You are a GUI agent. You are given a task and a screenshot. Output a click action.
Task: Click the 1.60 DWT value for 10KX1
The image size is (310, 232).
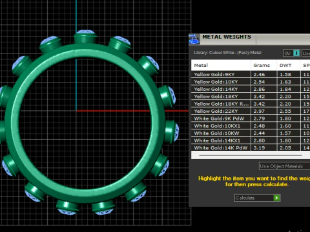285,126
